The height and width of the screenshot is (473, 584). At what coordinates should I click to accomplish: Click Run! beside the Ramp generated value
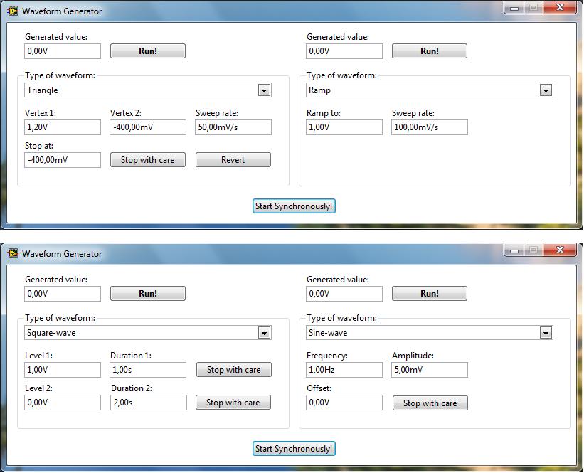[430, 51]
